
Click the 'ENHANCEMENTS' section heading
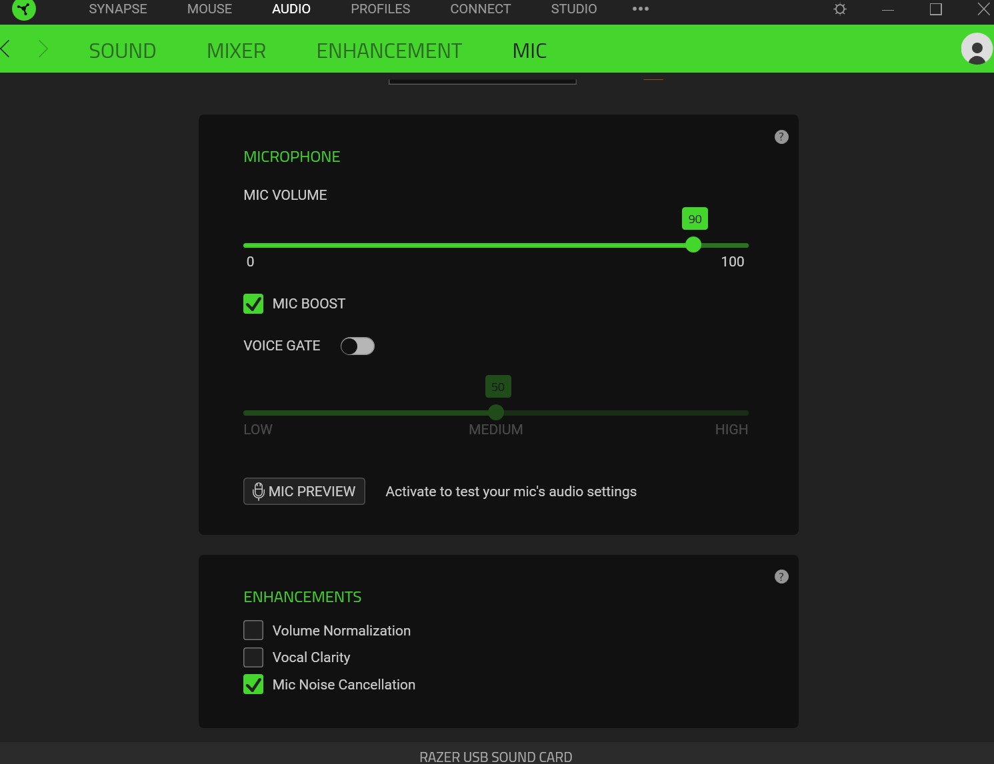tap(303, 597)
